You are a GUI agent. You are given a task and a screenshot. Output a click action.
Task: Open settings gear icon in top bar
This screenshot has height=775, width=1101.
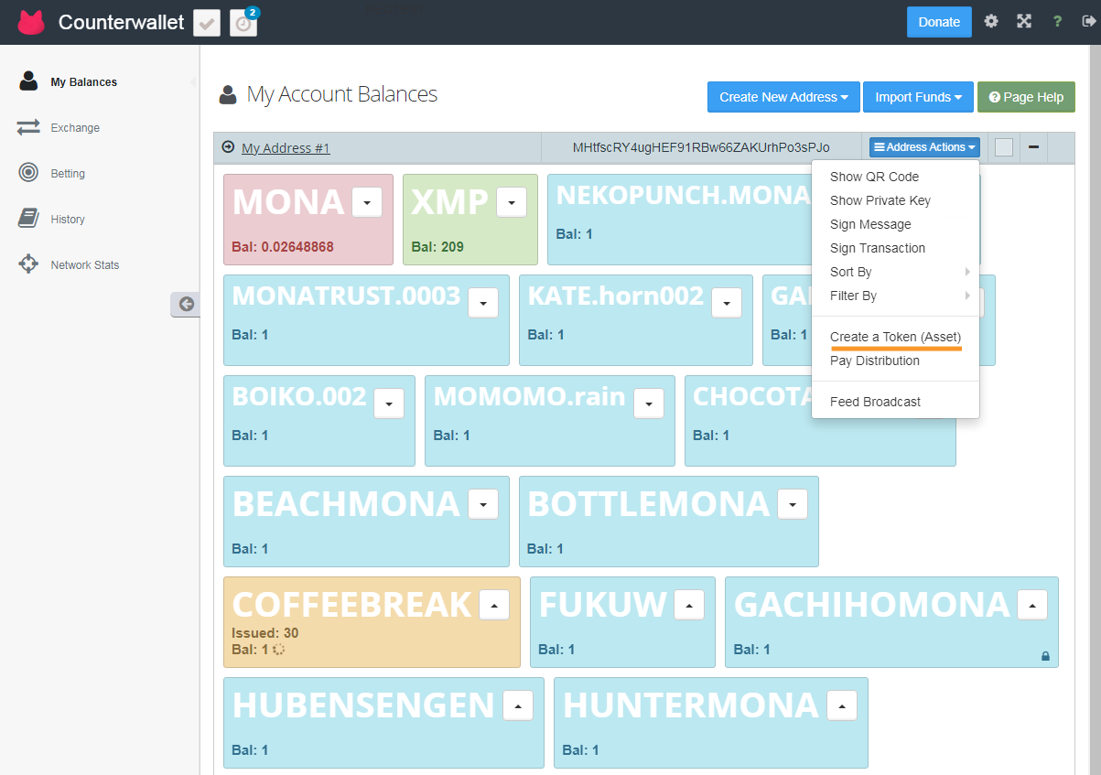tap(991, 22)
